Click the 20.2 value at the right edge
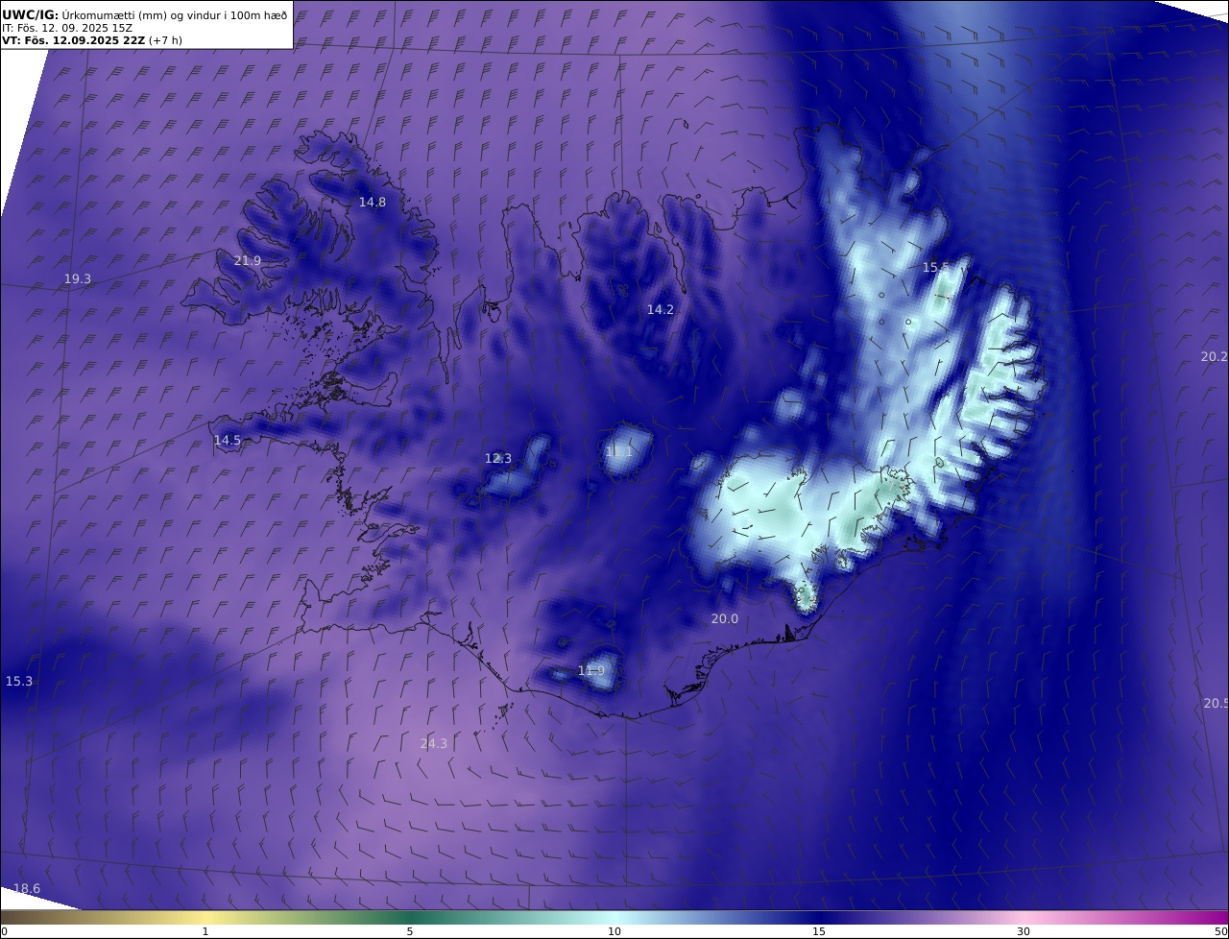 coord(1215,356)
